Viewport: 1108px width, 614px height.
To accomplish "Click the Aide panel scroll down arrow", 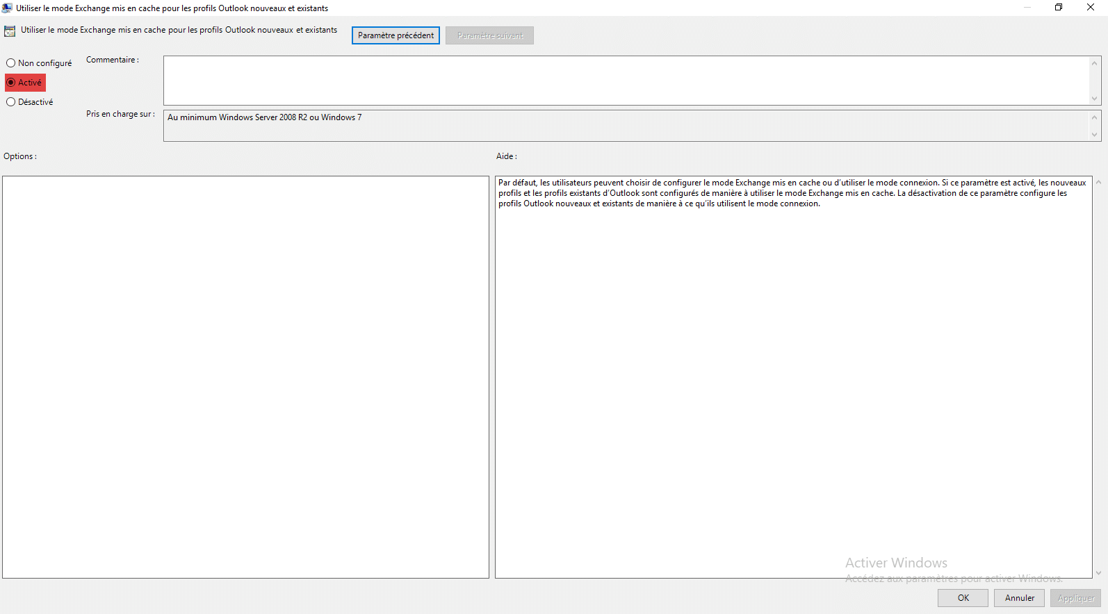I will pos(1098,573).
